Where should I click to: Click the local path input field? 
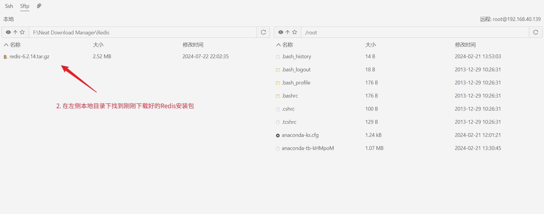[x=142, y=32]
